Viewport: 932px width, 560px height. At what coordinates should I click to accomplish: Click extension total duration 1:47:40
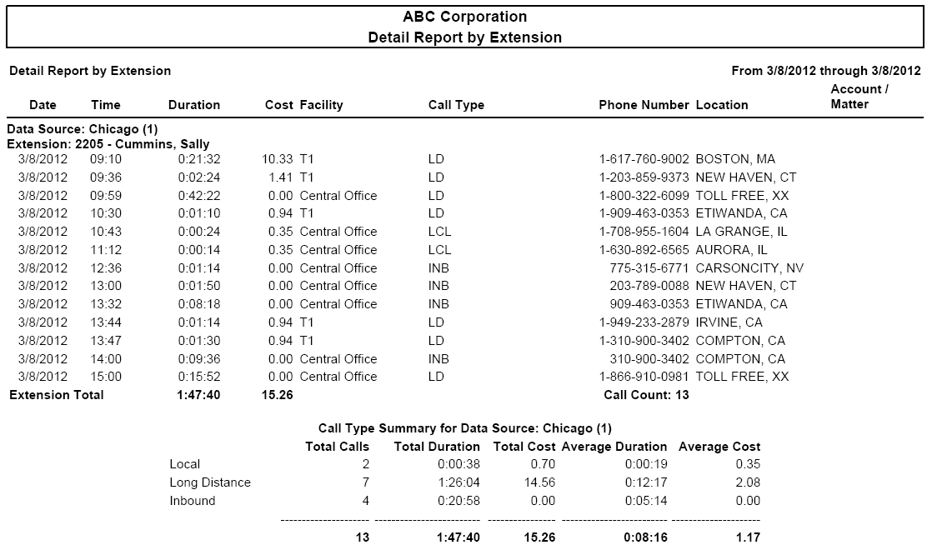point(198,395)
